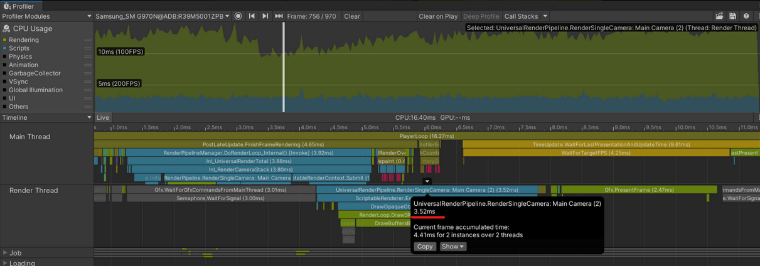The height and width of the screenshot is (266, 760).
Task: Select Inl_UniversalRenderTotal sample bar
Action: tap(249, 161)
